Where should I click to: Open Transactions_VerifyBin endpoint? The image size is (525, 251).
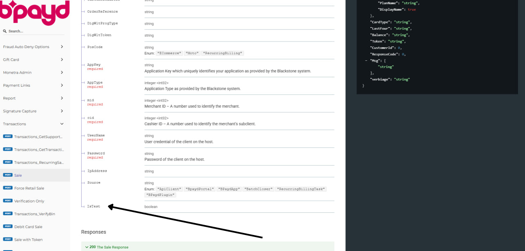[x=35, y=214]
